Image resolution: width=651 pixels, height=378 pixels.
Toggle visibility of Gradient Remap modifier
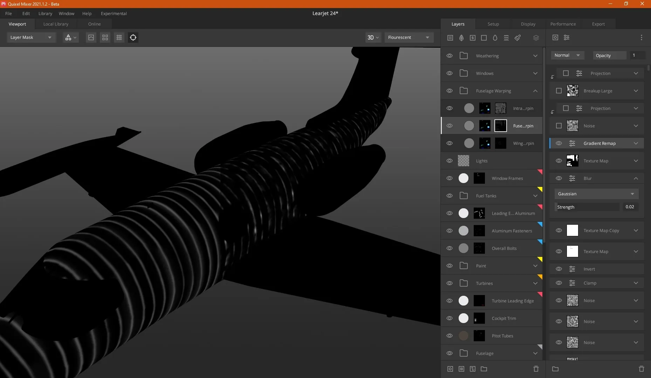pos(559,143)
